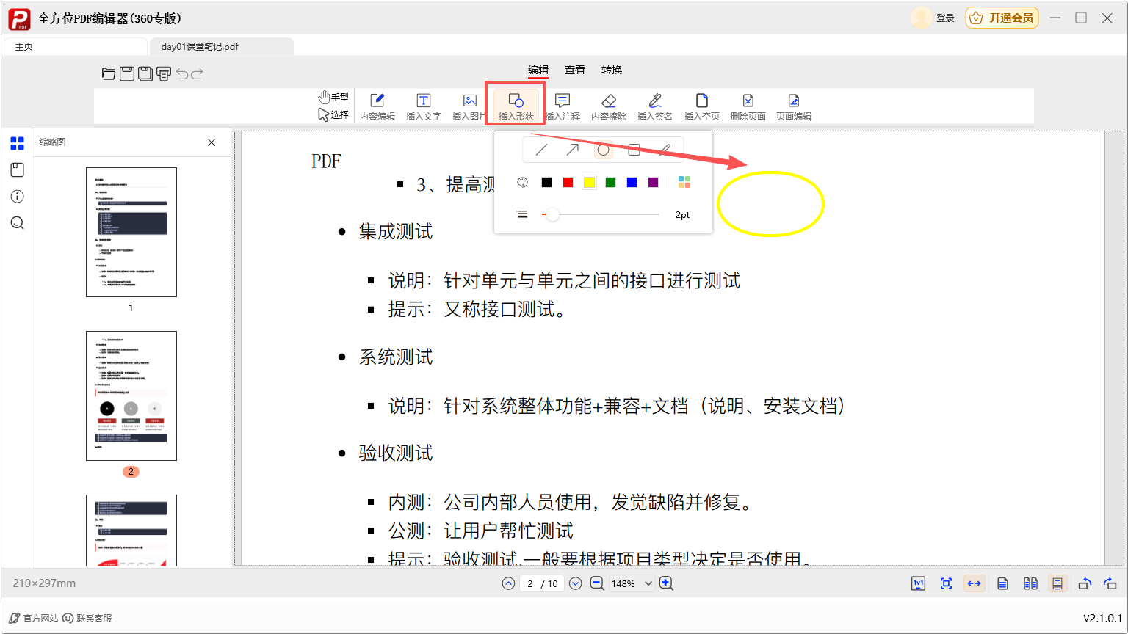Viewport: 1128px width, 634px height.
Task: Click the 开通会员 button
Action: click(x=1002, y=17)
